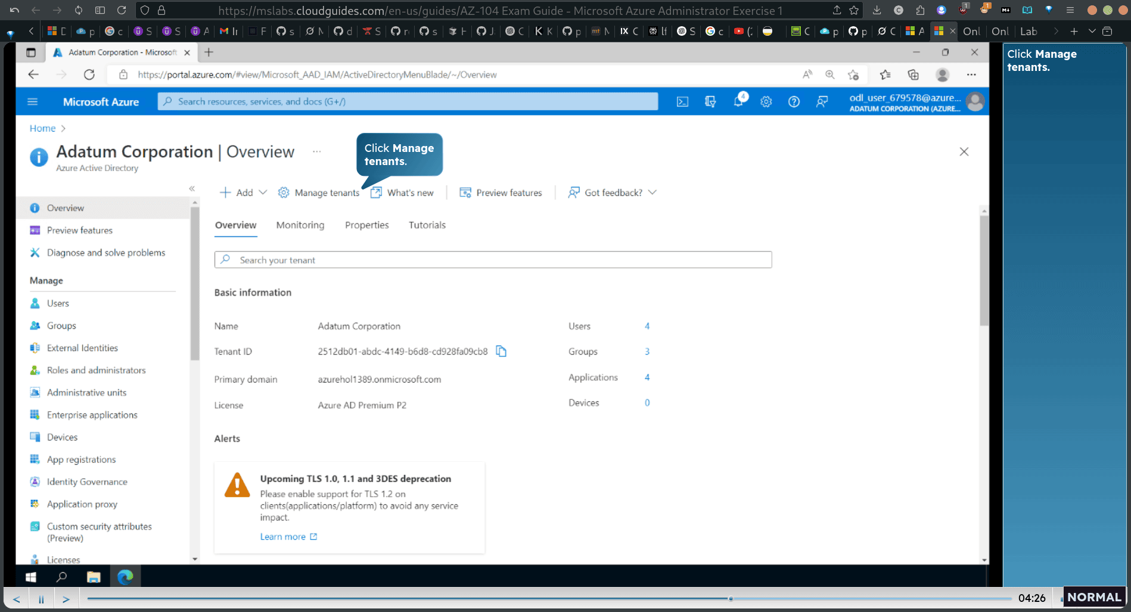Open Azure feedback icon in top bar
1131x612 pixels.
point(822,102)
